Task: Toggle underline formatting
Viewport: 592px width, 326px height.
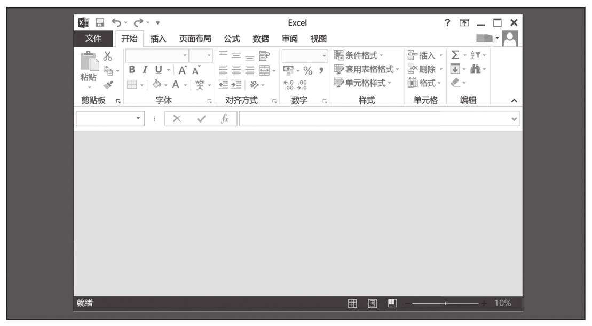Action: (x=159, y=70)
